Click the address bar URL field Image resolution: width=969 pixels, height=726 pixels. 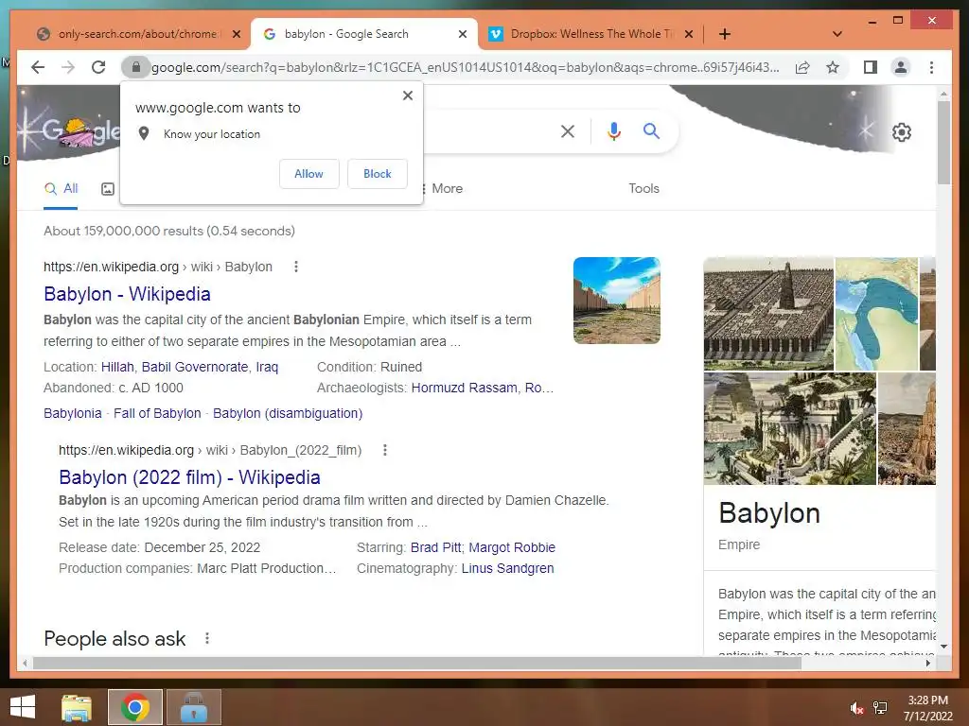(x=465, y=67)
